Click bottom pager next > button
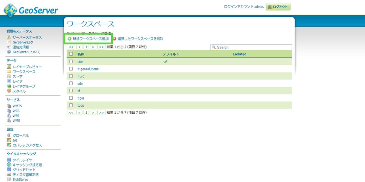 [x=93, y=112]
